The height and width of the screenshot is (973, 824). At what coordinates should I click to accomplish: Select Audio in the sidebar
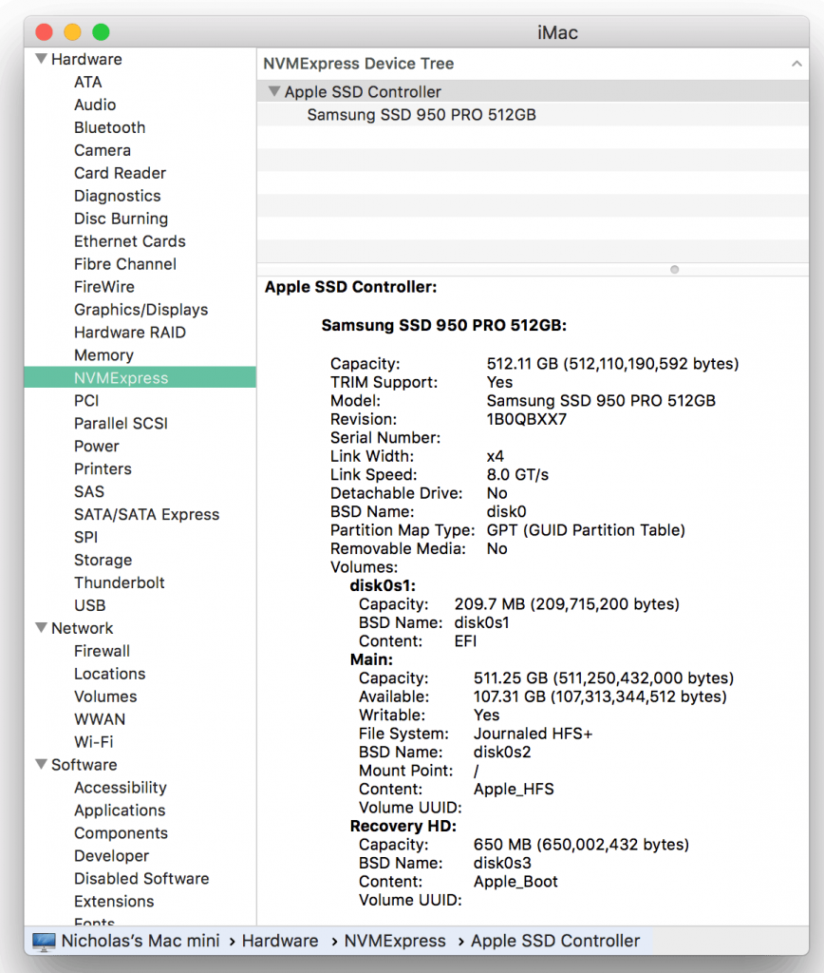tap(95, 105)
